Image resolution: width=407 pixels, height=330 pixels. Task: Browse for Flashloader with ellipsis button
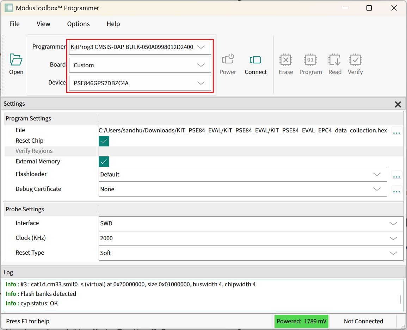click(x=396, y=175)
